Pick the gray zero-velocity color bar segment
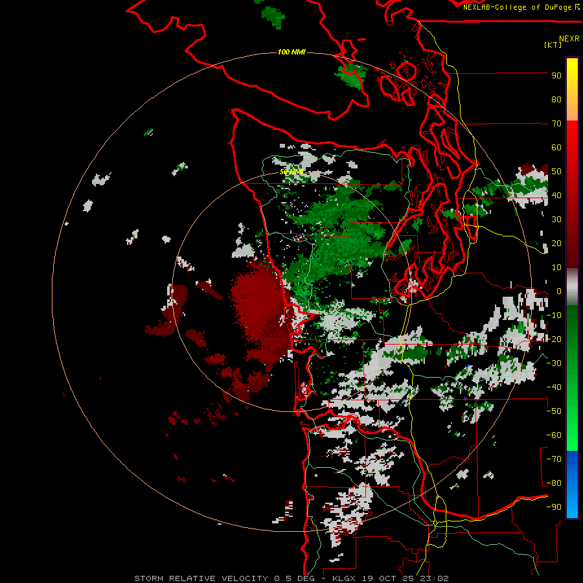583x583 pixels. click(572, 287)
